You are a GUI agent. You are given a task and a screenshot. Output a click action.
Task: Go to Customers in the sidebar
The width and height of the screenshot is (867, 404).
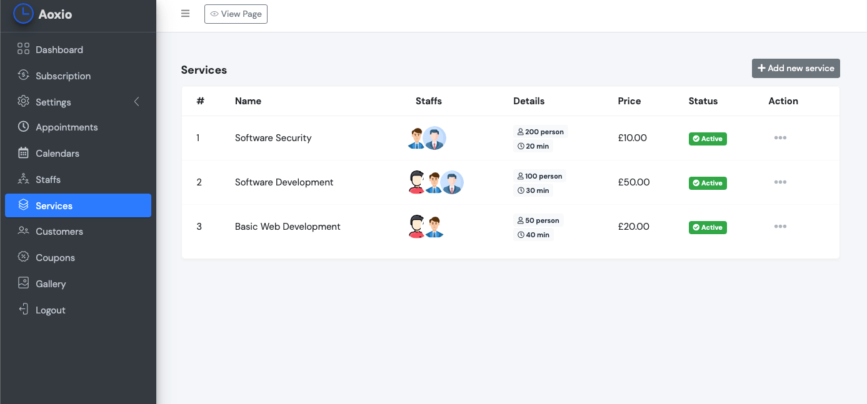coord(59,232)
